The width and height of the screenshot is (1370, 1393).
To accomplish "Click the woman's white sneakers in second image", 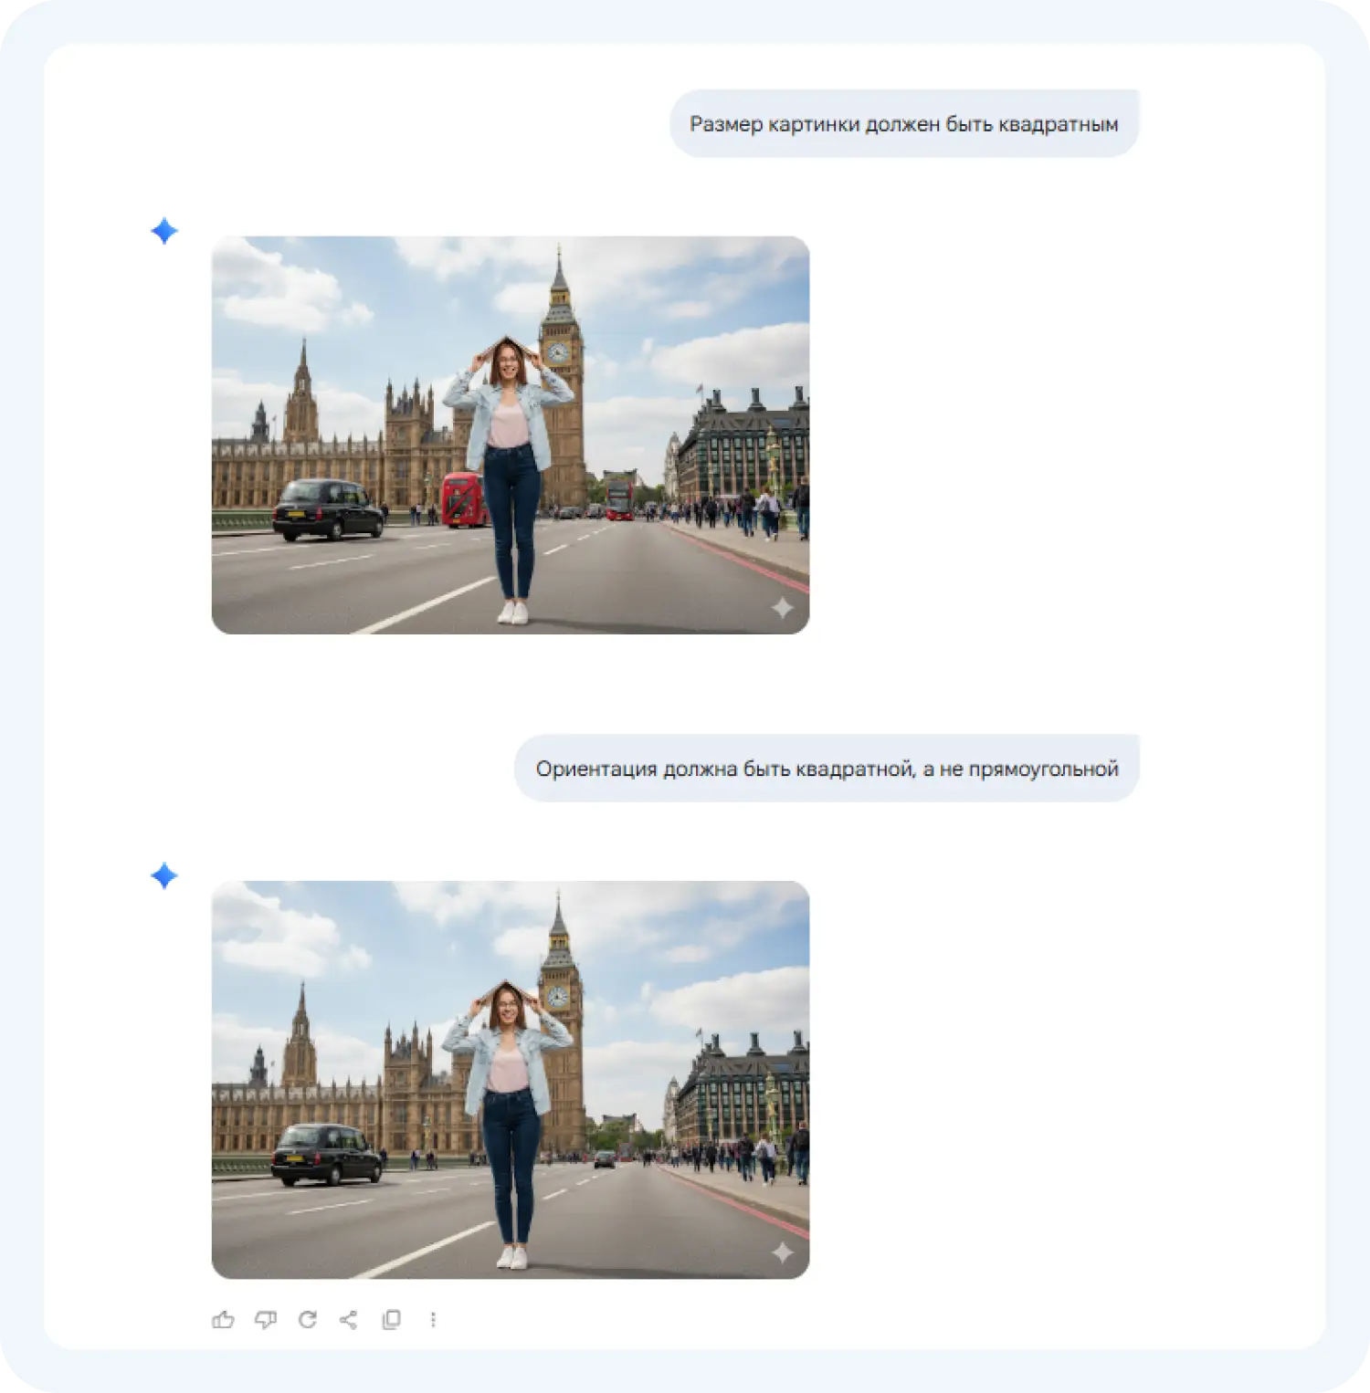I will 512,1257.
